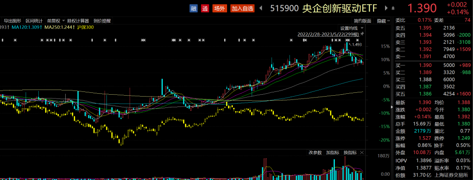Click the 均价 value 1.388
The width and height of the screenshot is (473, 180).
(x=464, y=102)
